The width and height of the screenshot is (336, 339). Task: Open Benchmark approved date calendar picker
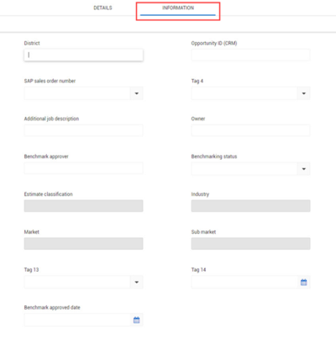click(x=136, y=320)
